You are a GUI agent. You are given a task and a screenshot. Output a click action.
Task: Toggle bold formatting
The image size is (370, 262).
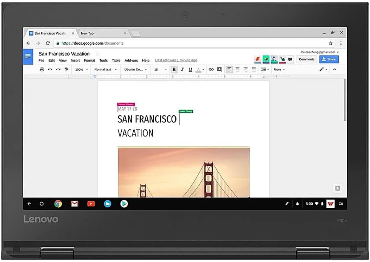pos(174,70)
